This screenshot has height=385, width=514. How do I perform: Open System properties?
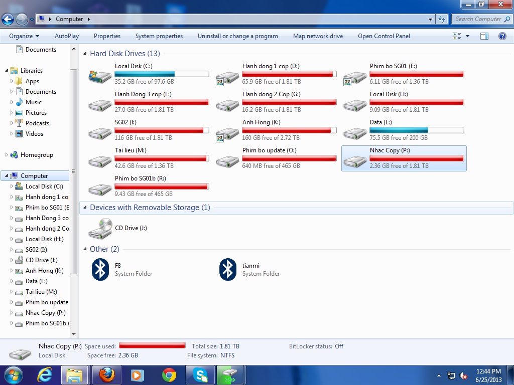click(x=159, y=36)
